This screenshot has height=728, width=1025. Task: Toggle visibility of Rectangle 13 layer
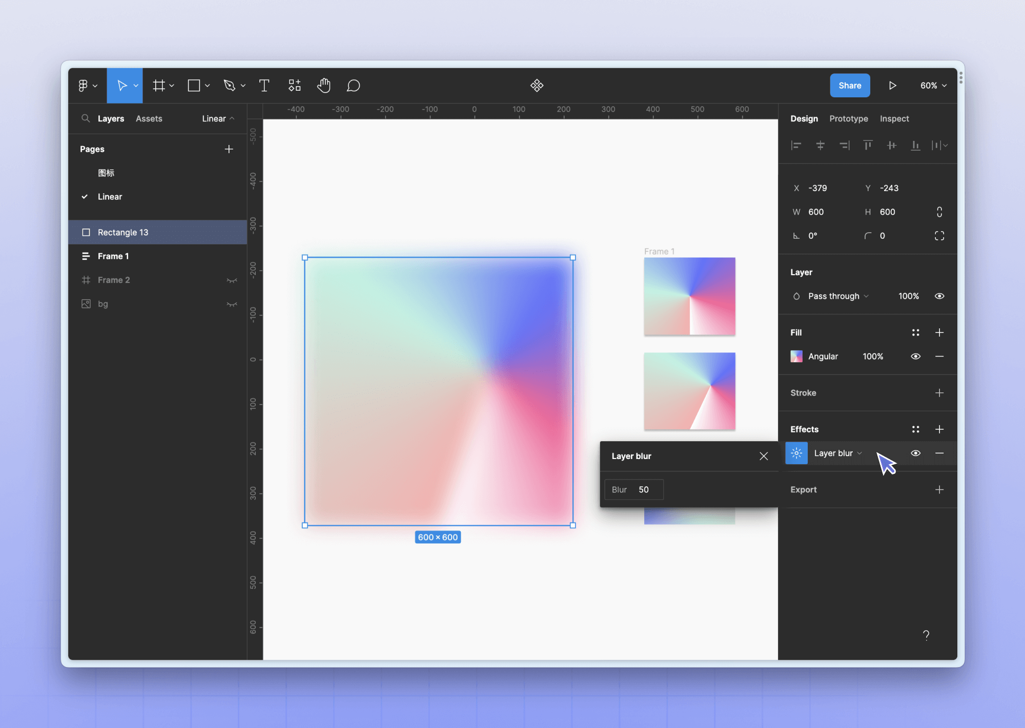point(233,232)
